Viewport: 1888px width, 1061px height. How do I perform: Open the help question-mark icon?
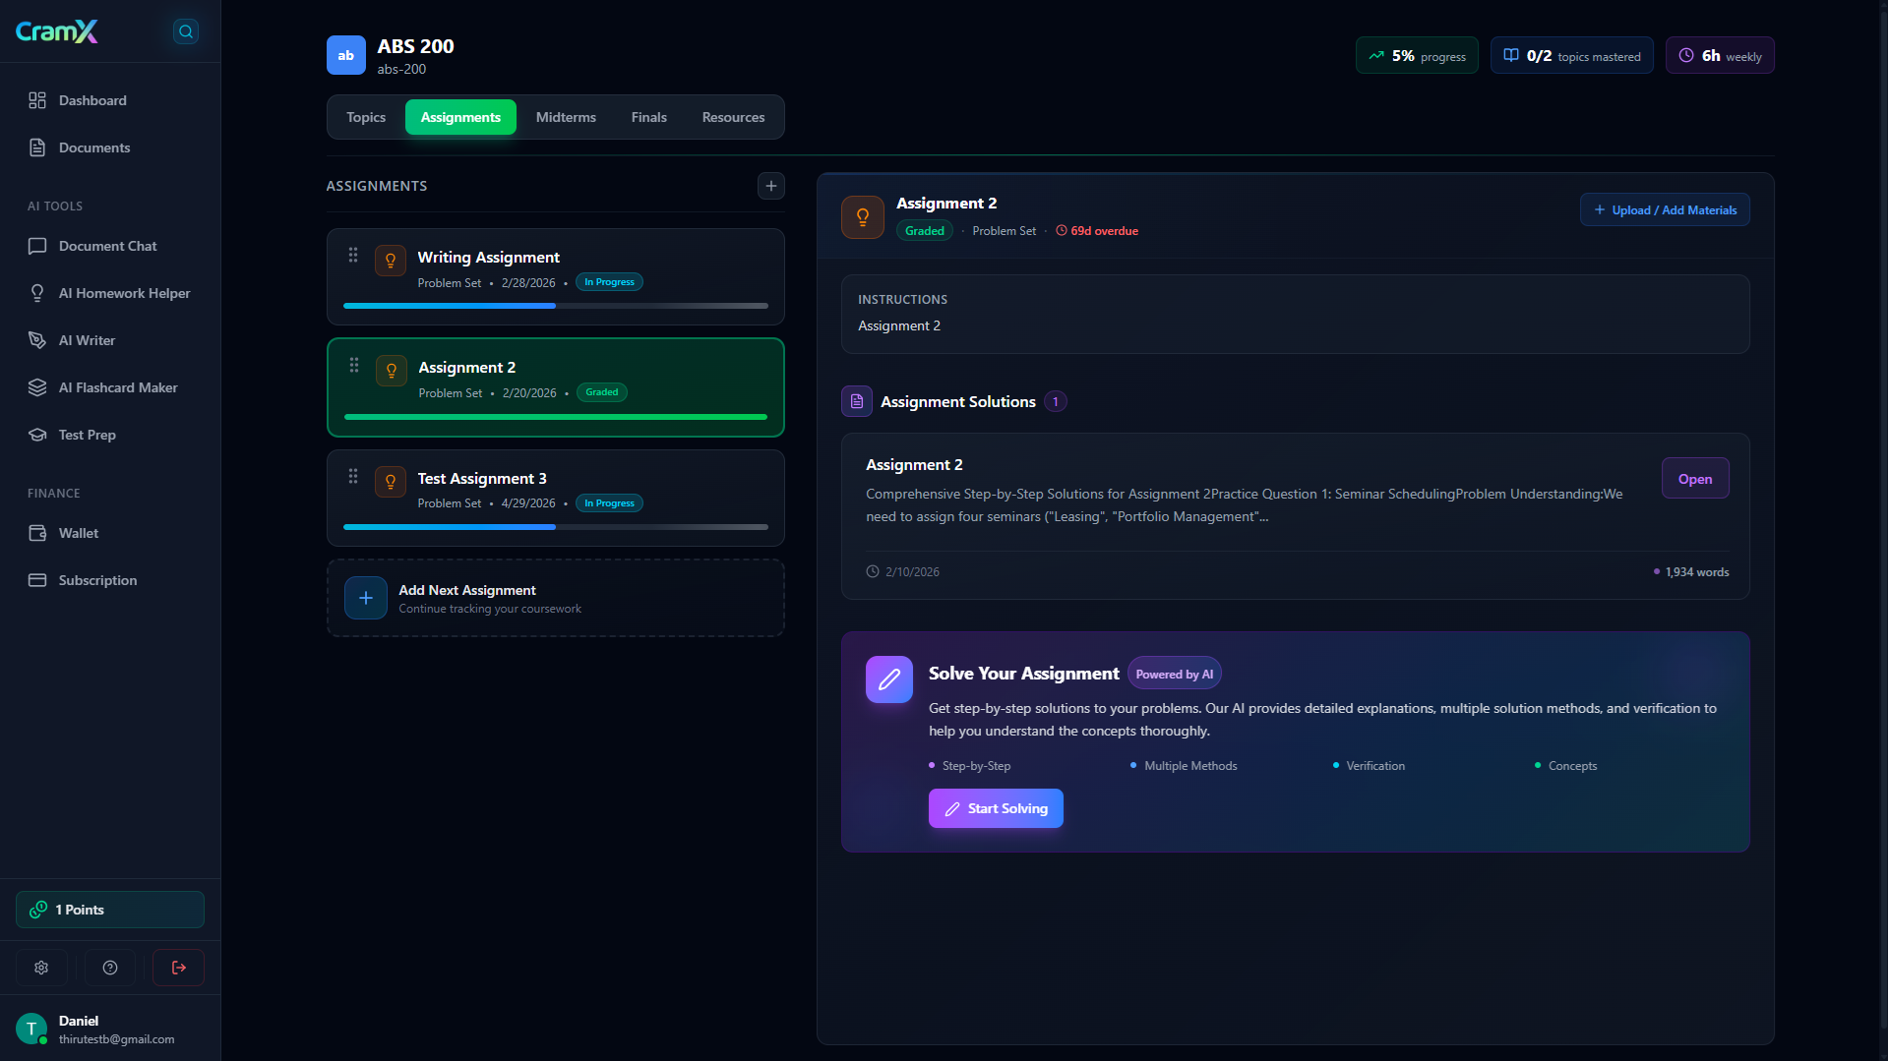click(110, 968)
